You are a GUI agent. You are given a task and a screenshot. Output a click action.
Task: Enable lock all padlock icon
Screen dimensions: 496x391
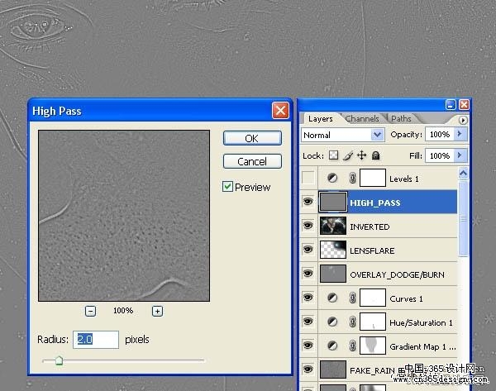(376, 155)
